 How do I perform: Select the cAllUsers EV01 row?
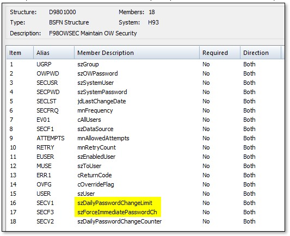pyautogui.click(x=145, y=120)
